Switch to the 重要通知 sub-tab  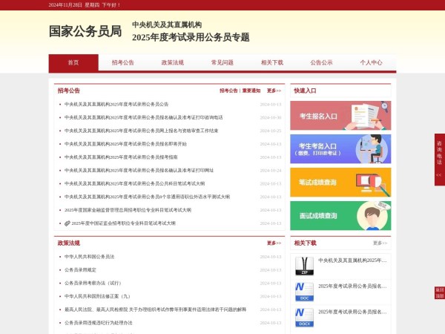coord(251,91)
